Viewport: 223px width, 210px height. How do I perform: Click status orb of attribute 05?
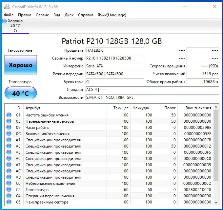tap(9, 121)
